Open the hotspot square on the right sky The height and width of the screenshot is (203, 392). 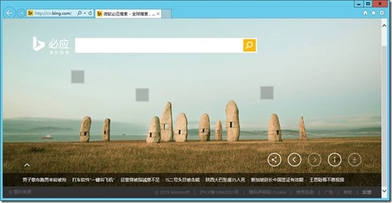coord(267,93)
